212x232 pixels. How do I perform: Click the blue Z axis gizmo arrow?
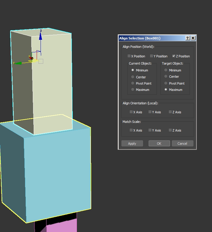click(41, 37)
